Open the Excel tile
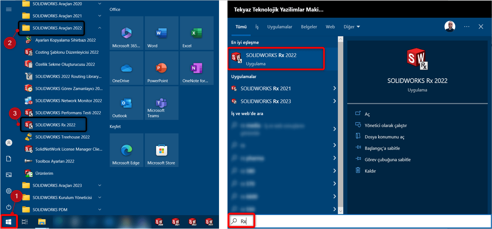Screen dimensions: 492x229 click(197, 33)
